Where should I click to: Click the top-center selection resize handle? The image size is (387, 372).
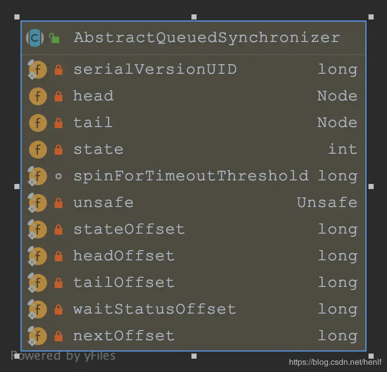pos(194,16)
